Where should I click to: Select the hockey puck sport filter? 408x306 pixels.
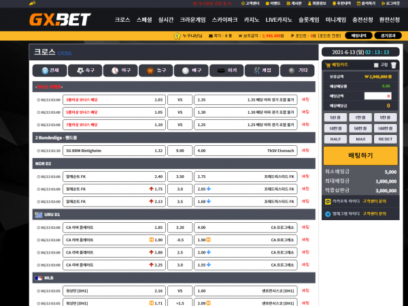pyautogui.click(x=226, y=70)
